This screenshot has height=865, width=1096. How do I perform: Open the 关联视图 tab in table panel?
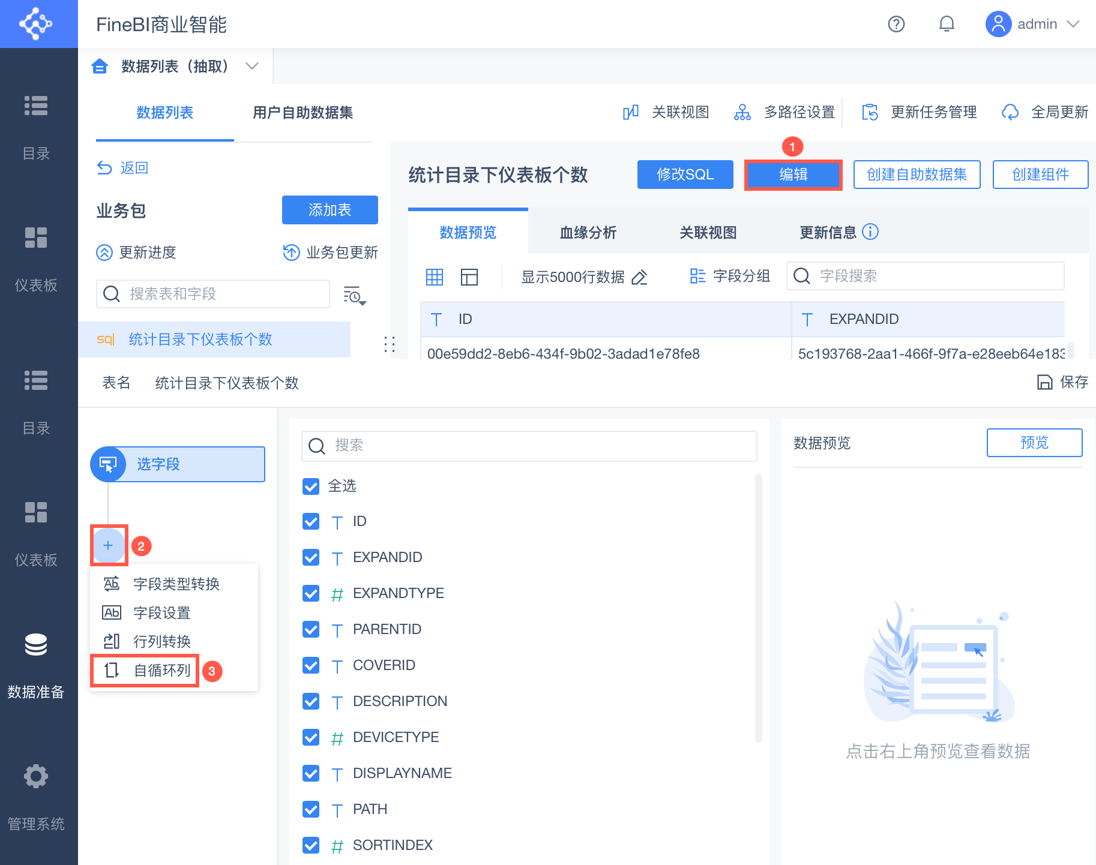708,233
